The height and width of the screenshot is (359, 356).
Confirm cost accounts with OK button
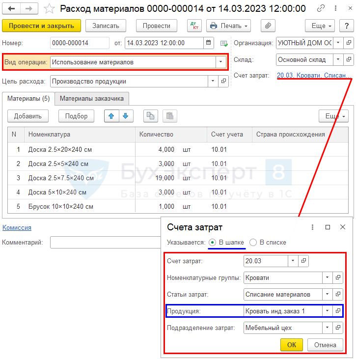[x=292, y=345]
